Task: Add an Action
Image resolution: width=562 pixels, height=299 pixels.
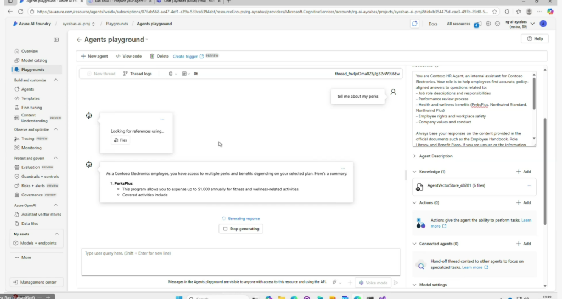Action: (524, 202)
